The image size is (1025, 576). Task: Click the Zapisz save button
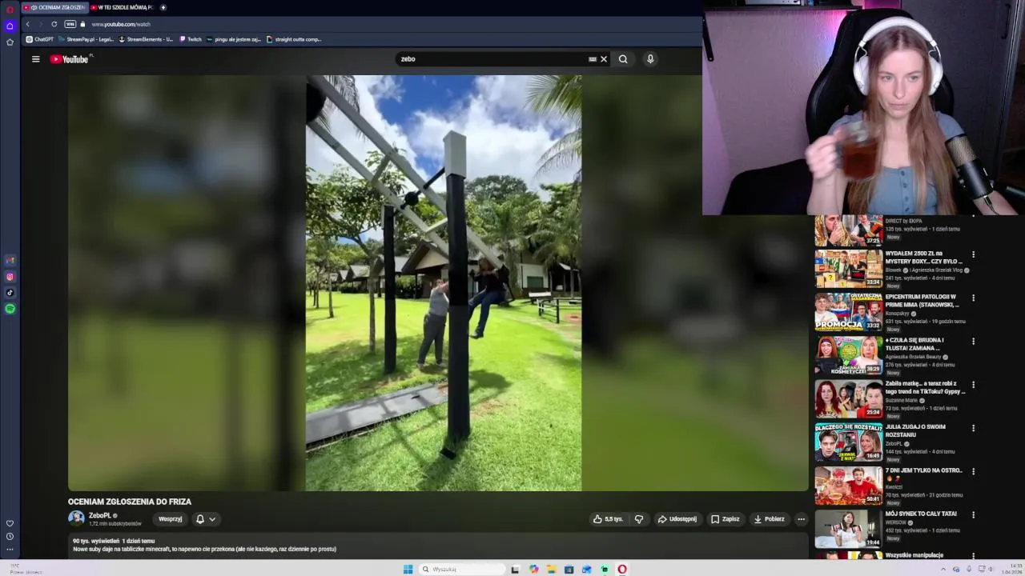pyautogui.click(x=726, y=519)
